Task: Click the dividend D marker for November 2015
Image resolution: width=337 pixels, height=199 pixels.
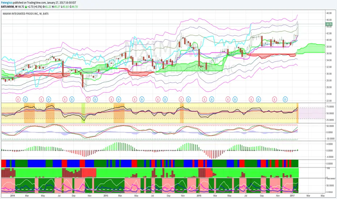Action: tap(188, 99)
